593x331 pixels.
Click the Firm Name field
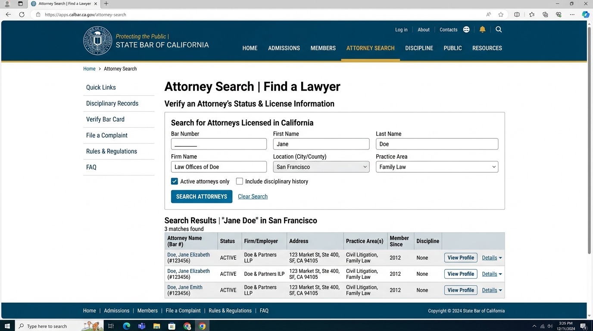tap(219, 167)
